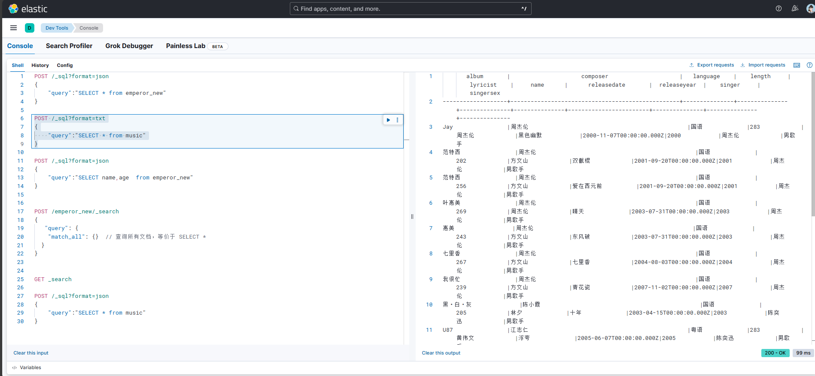Click the BETA badge next to Painless Lab
Screen dimensions: 815x376
click(x=218, y=46)
